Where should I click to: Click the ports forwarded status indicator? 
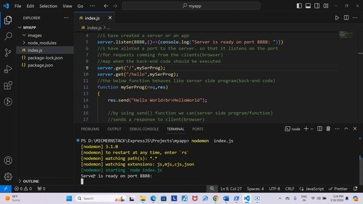41,189
